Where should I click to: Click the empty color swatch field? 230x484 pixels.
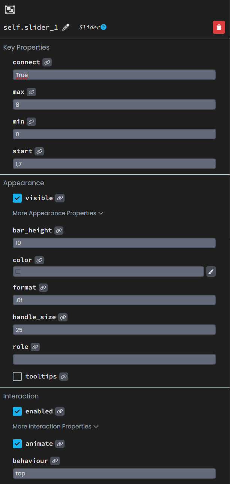pyautogui.click(x=108, y=271)
